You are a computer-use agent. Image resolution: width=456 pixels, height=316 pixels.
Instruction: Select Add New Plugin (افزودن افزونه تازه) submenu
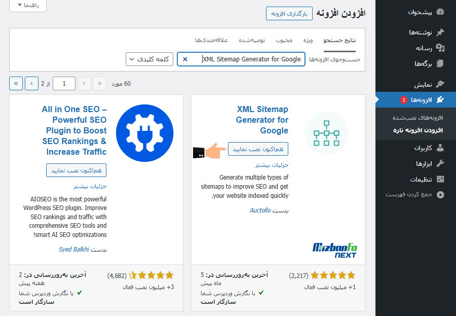(x=418, y=130)
